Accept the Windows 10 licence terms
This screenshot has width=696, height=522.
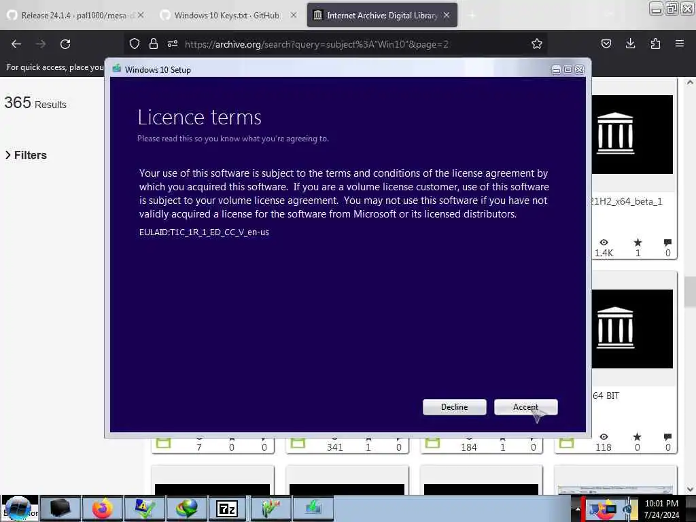point(525,407)
